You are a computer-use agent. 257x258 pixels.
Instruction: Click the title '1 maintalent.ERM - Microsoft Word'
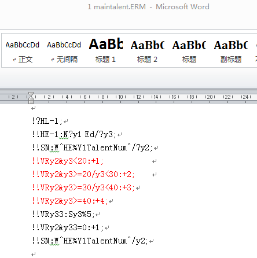[148, 7]
